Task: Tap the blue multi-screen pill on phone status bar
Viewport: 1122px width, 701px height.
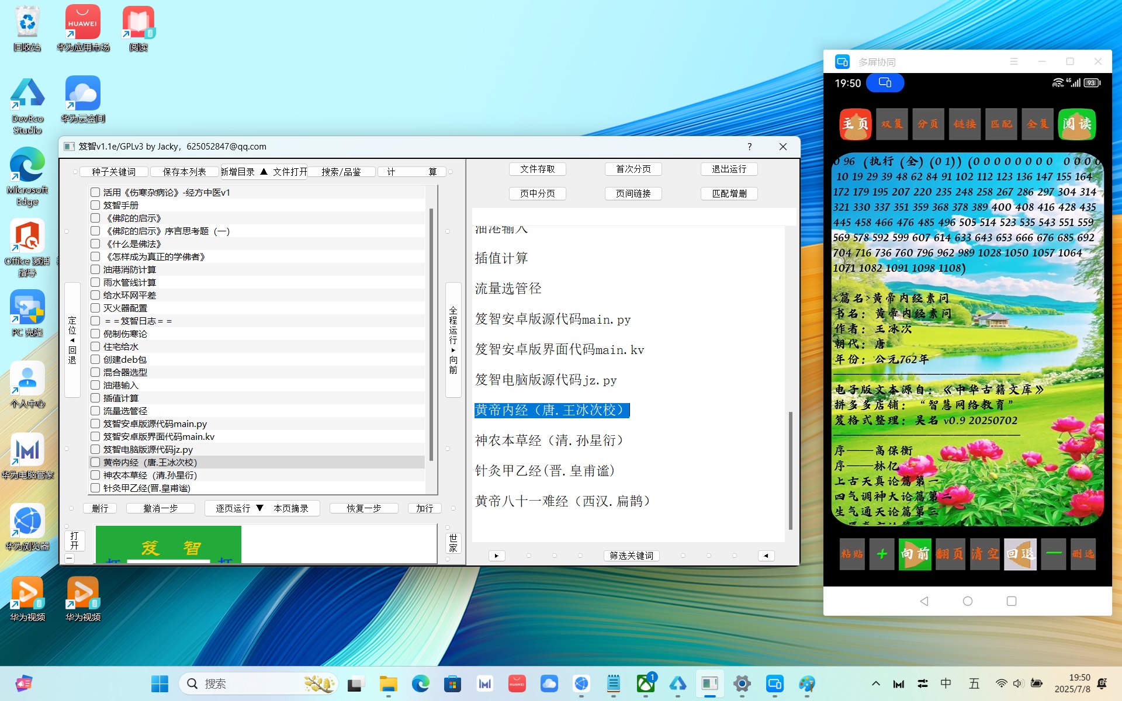Action: point(885,83)
